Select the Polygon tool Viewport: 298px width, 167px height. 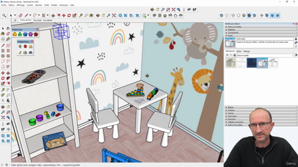(8, 56)
